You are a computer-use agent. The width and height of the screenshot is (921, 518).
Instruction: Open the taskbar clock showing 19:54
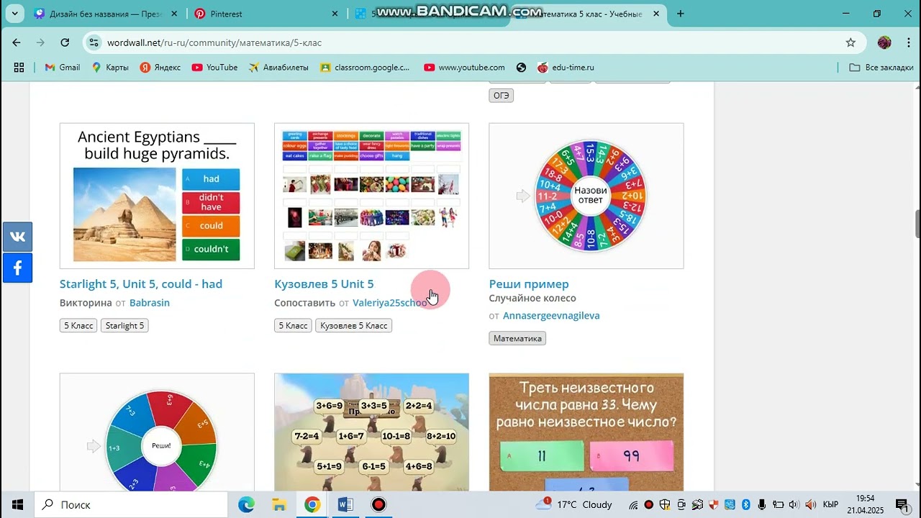point(866,504)
